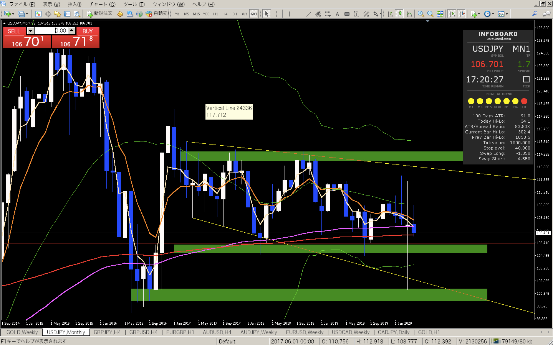Open the チャート (C) menu
This screenshot has width=553, height=345.
[x=102, y=4]
